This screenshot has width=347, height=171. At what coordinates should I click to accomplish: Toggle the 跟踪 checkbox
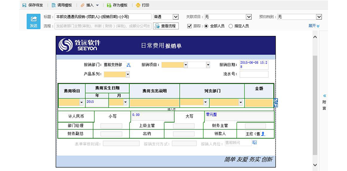[189, 26]
